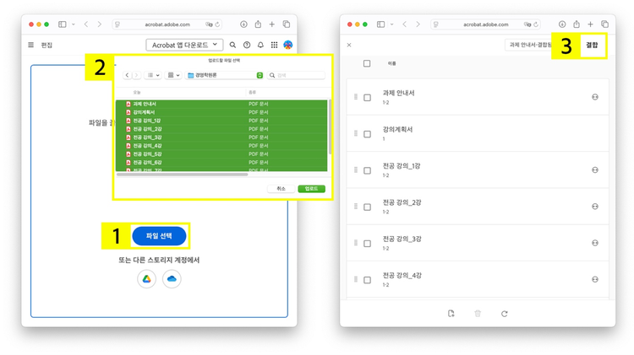
Task: Open grouping options dropdown in file dialog
Action: point(173,75)
